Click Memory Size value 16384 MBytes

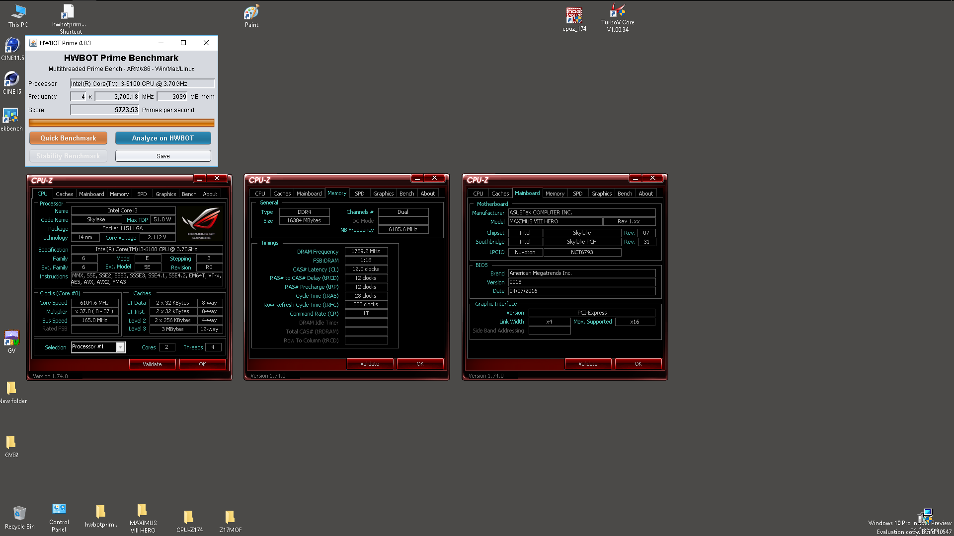click(x=304, y=220)
